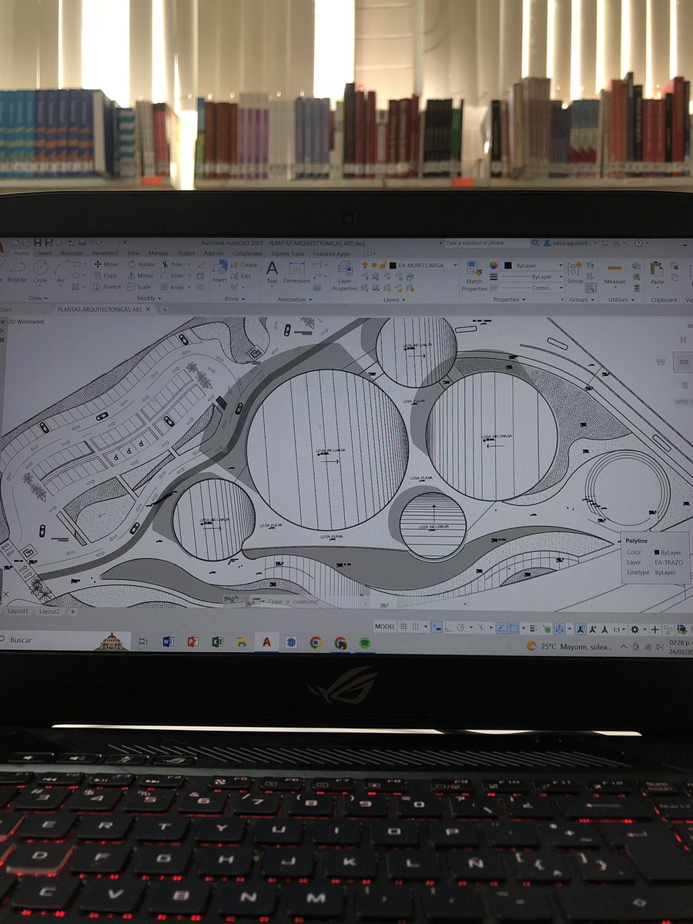Toggle snap mode in status bar
The height and width of the screenshot is (924, 693).
417,628
